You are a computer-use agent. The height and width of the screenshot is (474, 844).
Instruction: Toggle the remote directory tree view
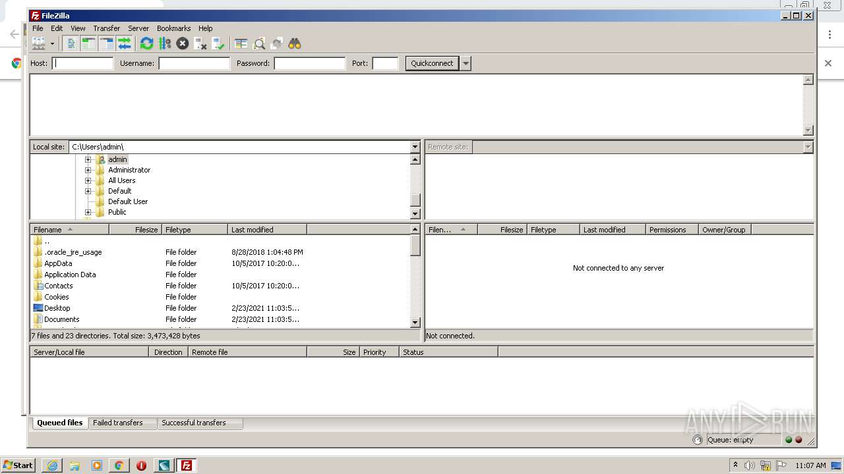point(106,43)
